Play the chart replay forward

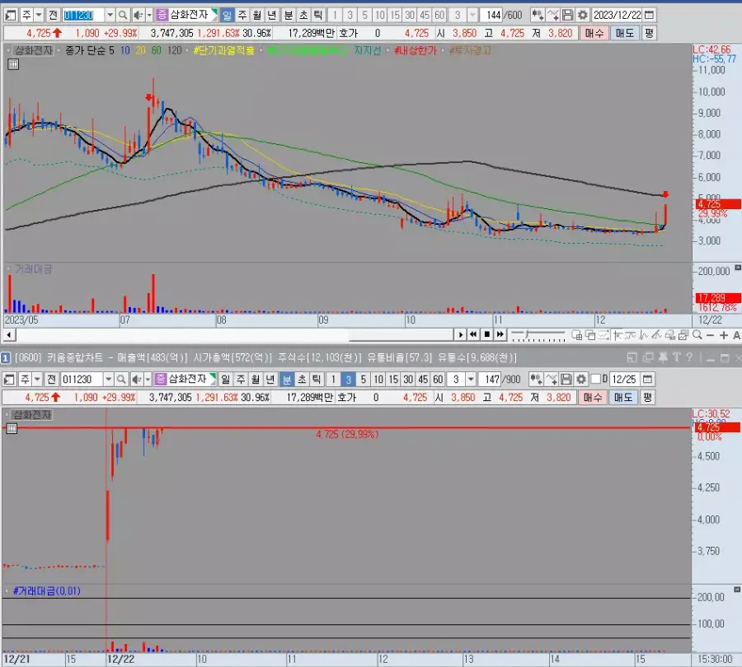click(460, 334)
